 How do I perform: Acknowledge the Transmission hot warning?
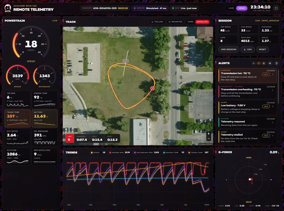[266, 74]
